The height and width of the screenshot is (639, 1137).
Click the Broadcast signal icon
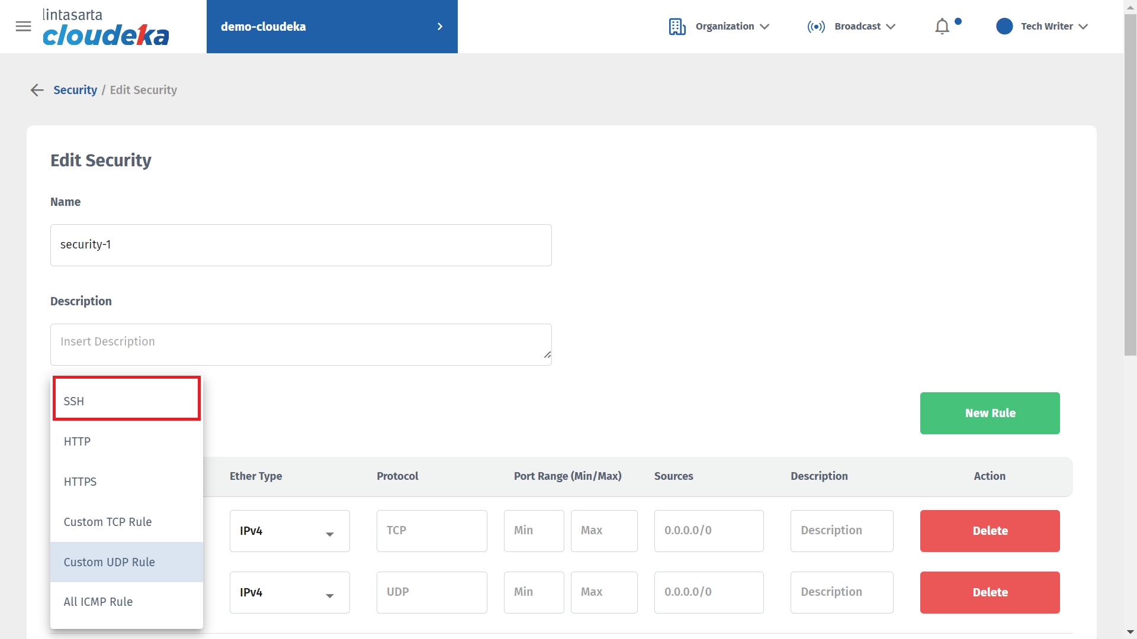[815, 27]
